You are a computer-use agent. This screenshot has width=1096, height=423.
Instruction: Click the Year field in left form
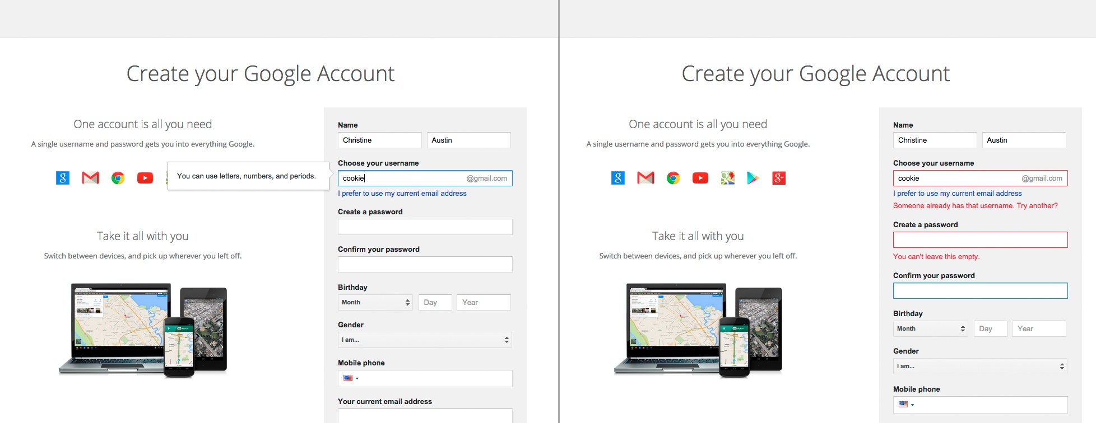tap(484, 302)
